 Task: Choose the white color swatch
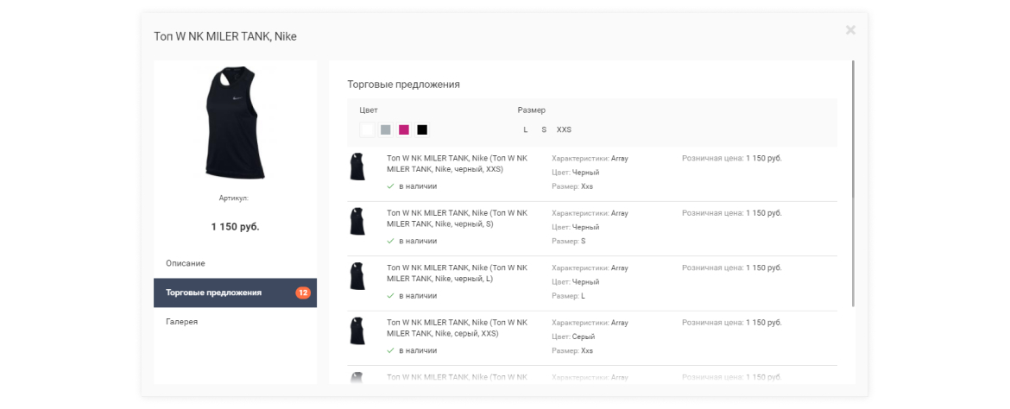367,129
